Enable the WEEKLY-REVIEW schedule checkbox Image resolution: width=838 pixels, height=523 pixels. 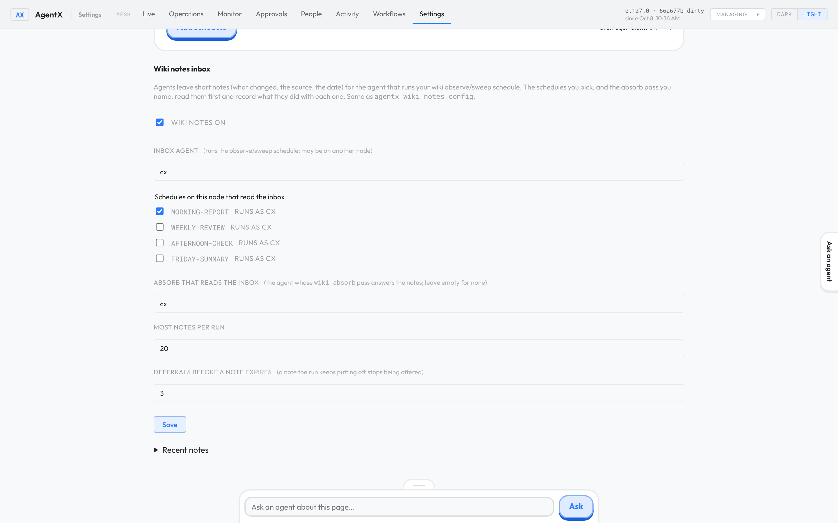tap(160, 227)
